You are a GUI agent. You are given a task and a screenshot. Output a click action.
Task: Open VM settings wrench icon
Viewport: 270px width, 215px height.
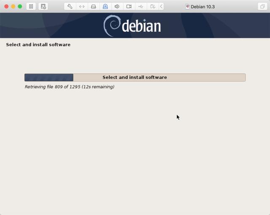(70, 7)
